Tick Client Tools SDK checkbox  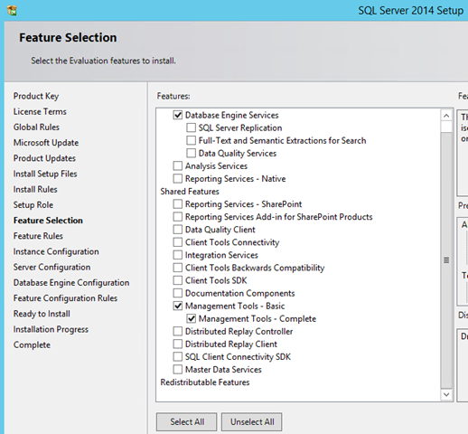178,280
